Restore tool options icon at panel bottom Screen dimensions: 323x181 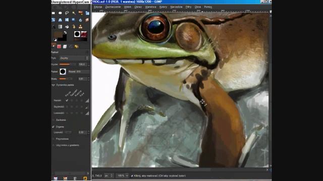(65, 178)
